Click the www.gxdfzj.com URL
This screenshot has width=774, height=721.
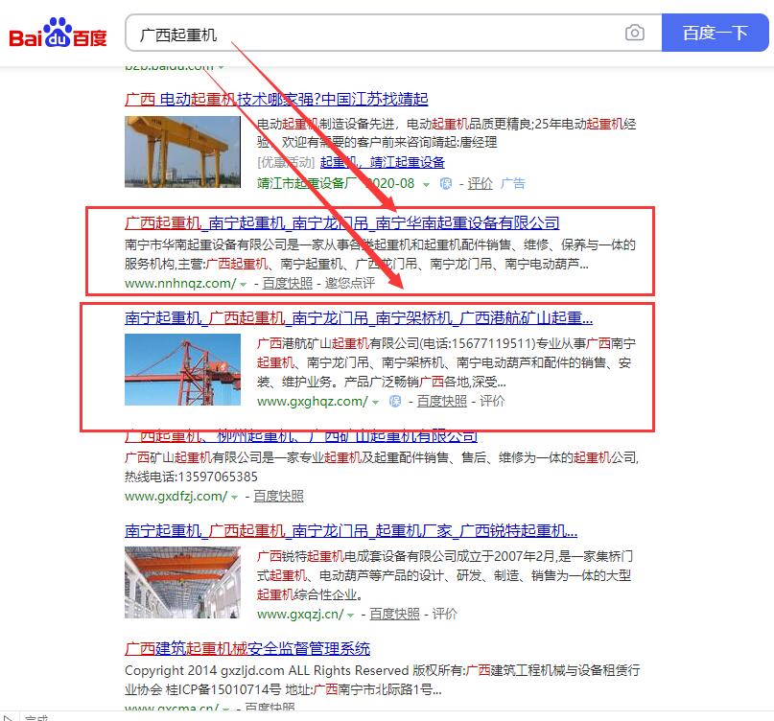point(176,496)
